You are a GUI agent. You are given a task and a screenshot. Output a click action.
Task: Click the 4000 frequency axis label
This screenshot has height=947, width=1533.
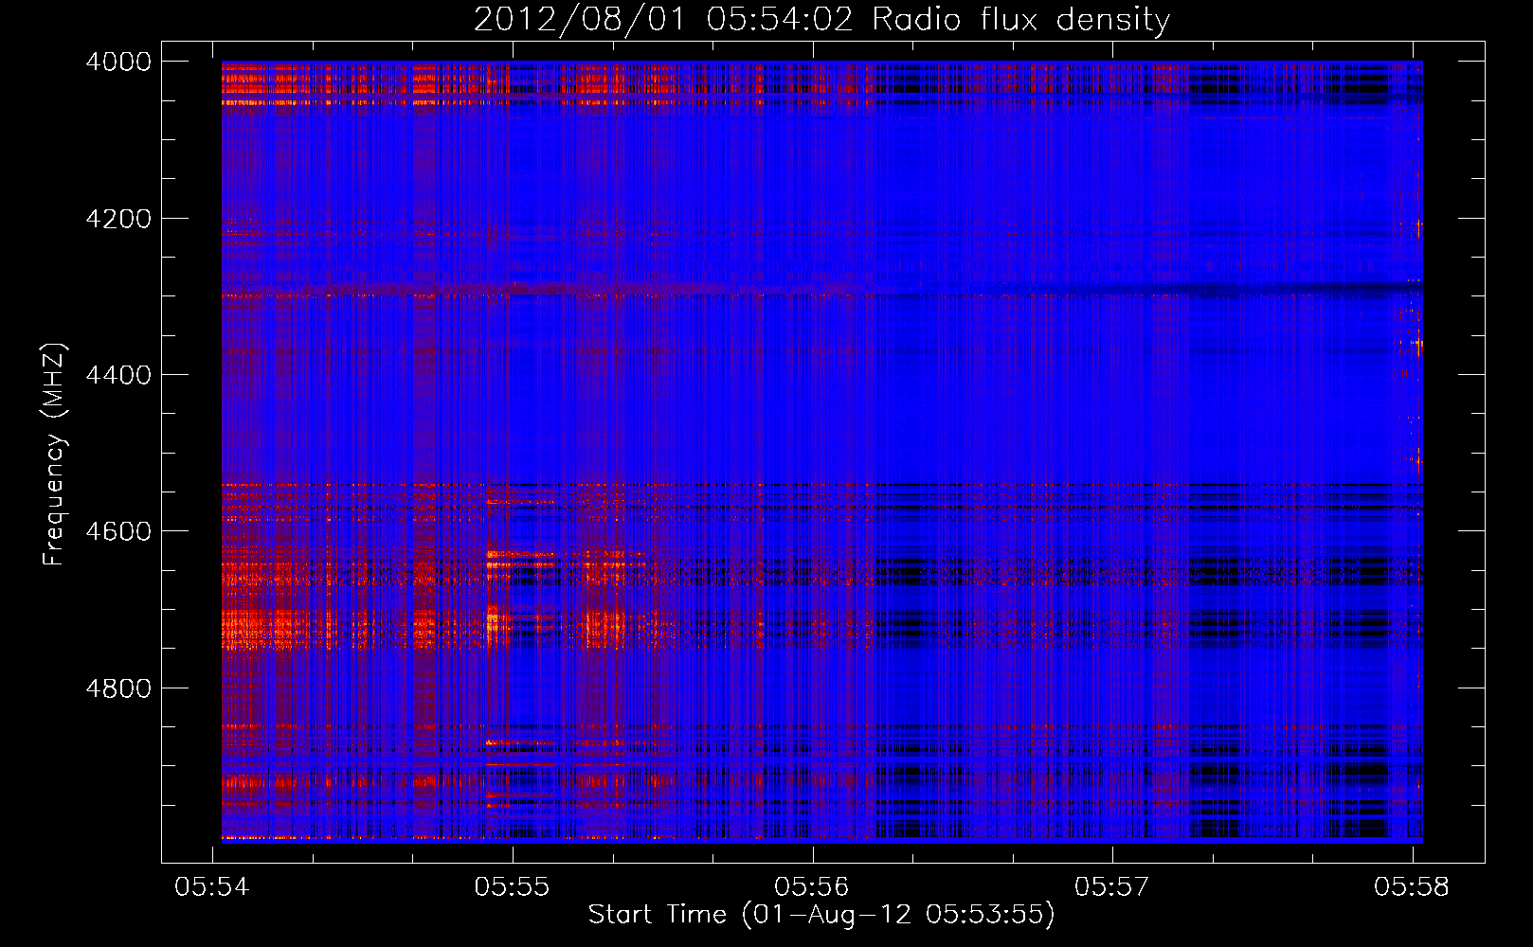pyautogui.click(x=118, y=62)
